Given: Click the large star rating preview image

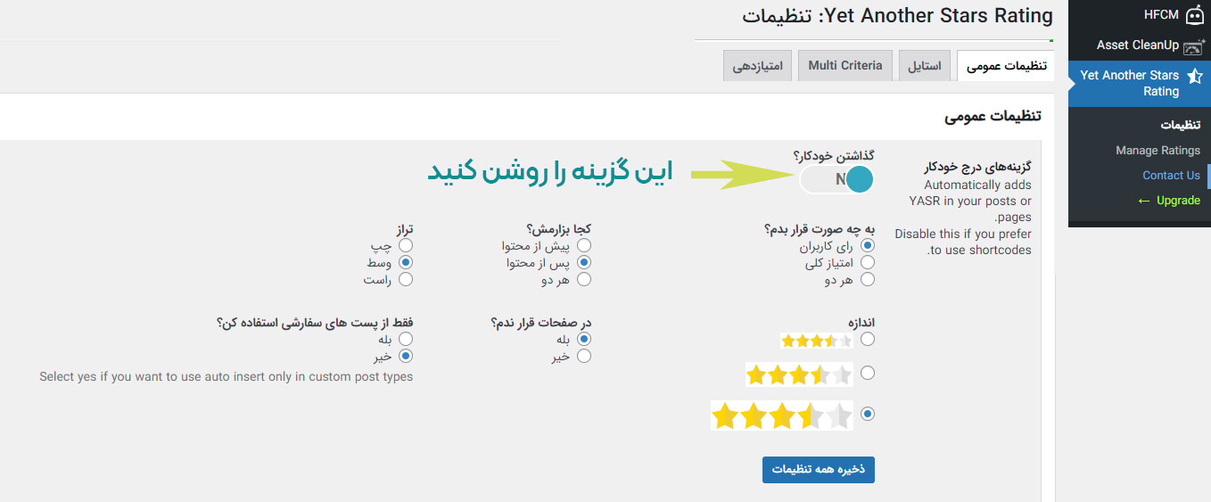Looking at the screenshot, I should click(782, 416).
